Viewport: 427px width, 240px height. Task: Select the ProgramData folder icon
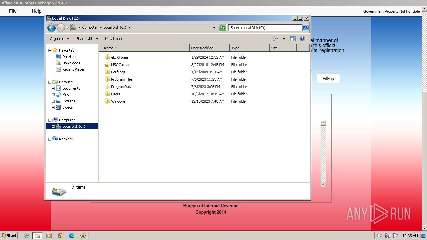107,87
